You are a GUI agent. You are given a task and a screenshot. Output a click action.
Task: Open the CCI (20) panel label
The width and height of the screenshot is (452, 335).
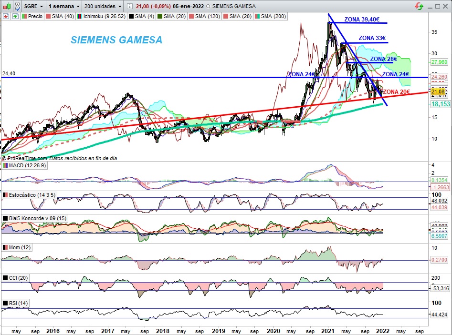pyautogui.click(x=15, y=278)
